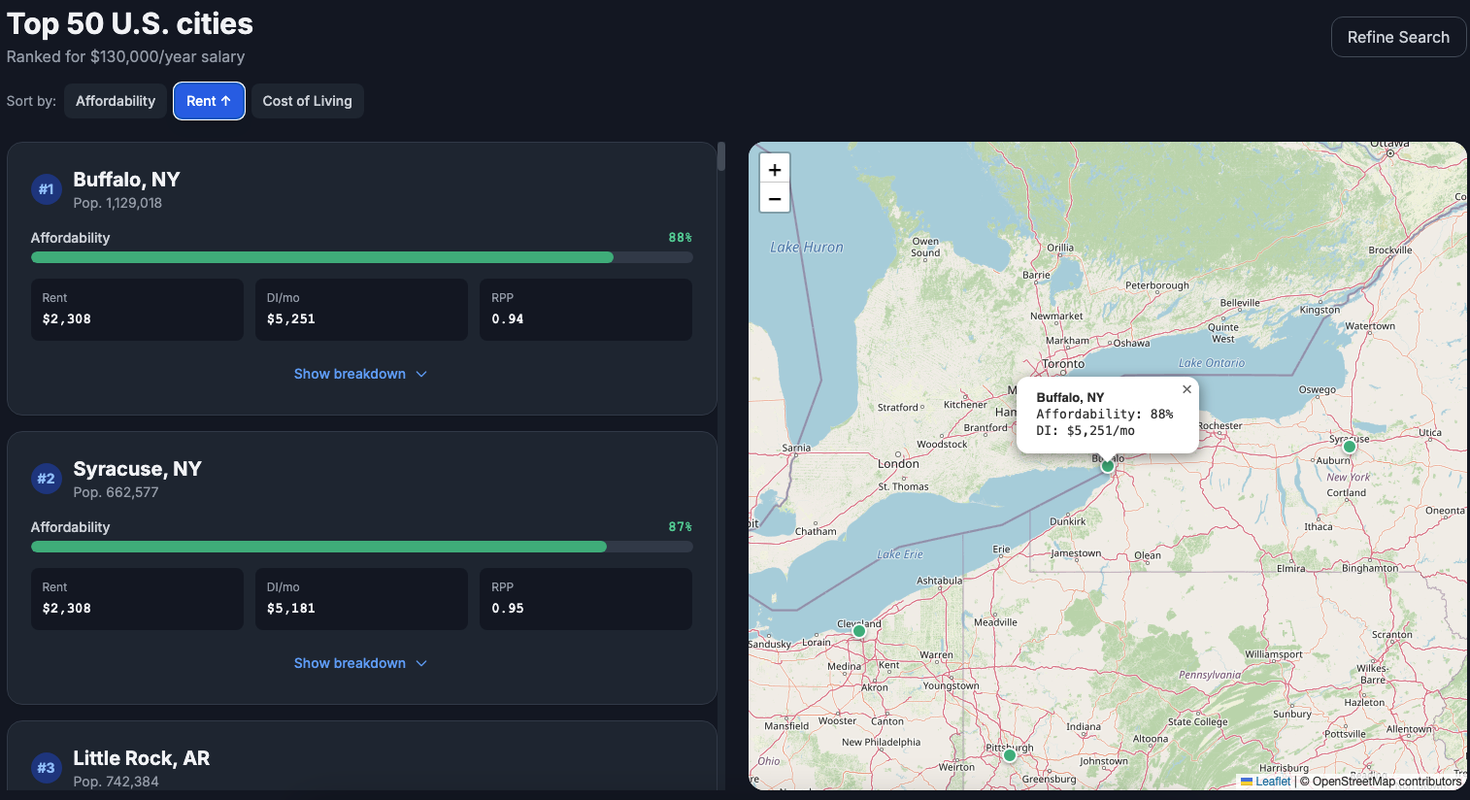
Task: Open the Leaflet attribution link
Action: [x=1272, y=782]
